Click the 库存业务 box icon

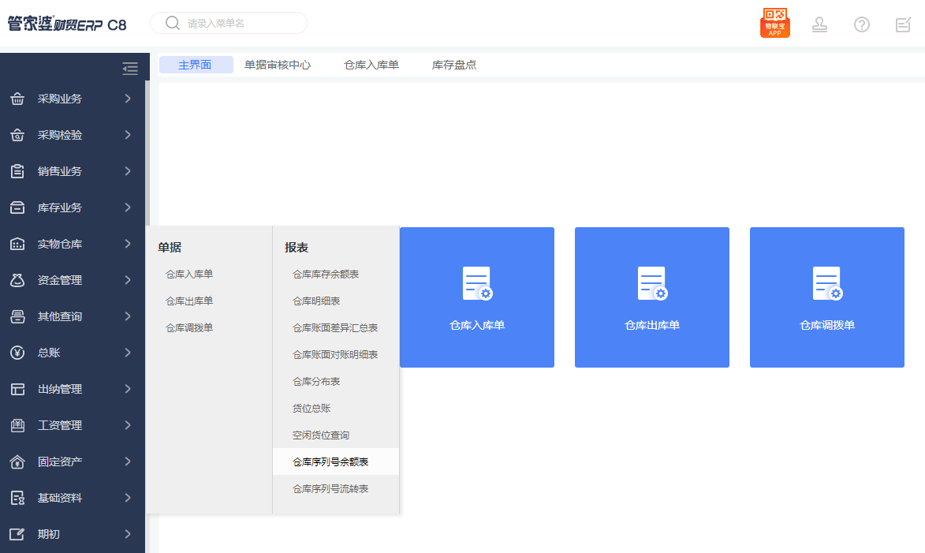pos(17,207)
